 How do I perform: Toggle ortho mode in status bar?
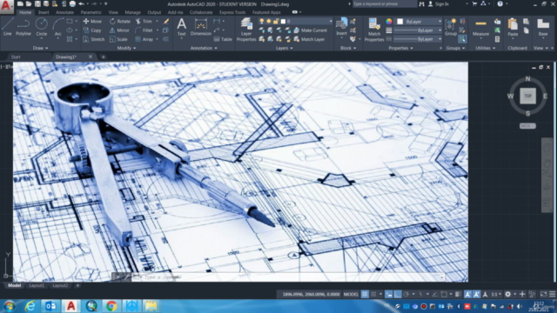398,294
